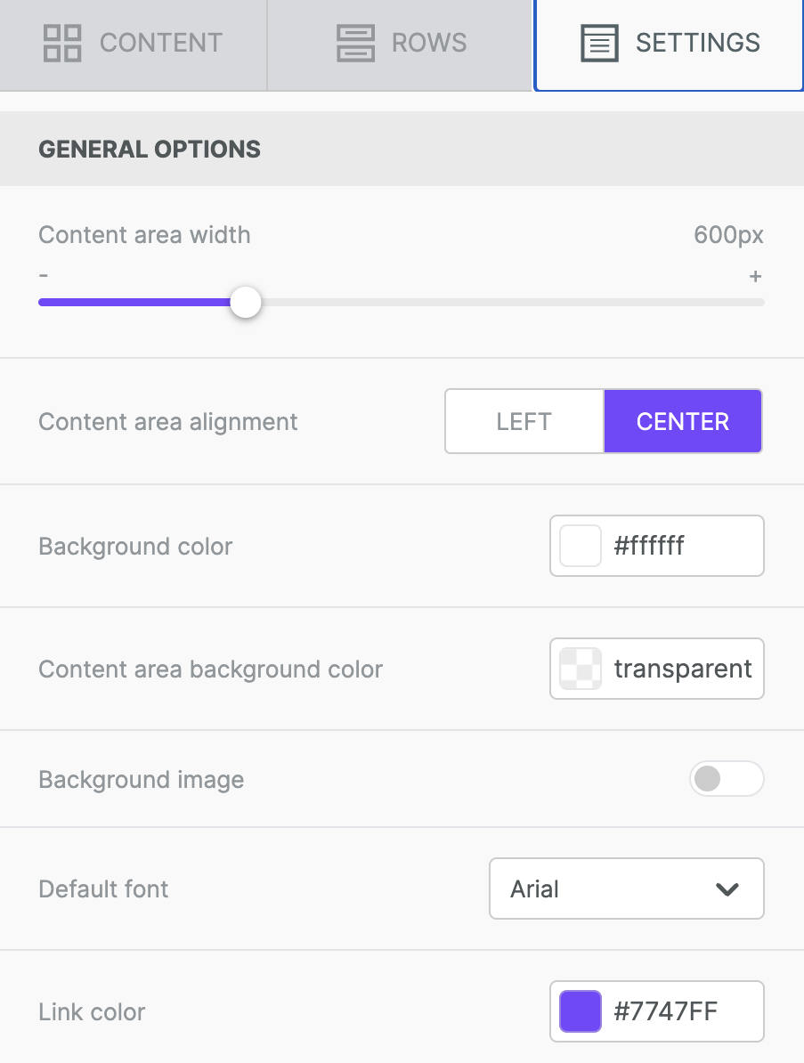
Task: Click the purple Link color swatch
Action: point(580,1011)
